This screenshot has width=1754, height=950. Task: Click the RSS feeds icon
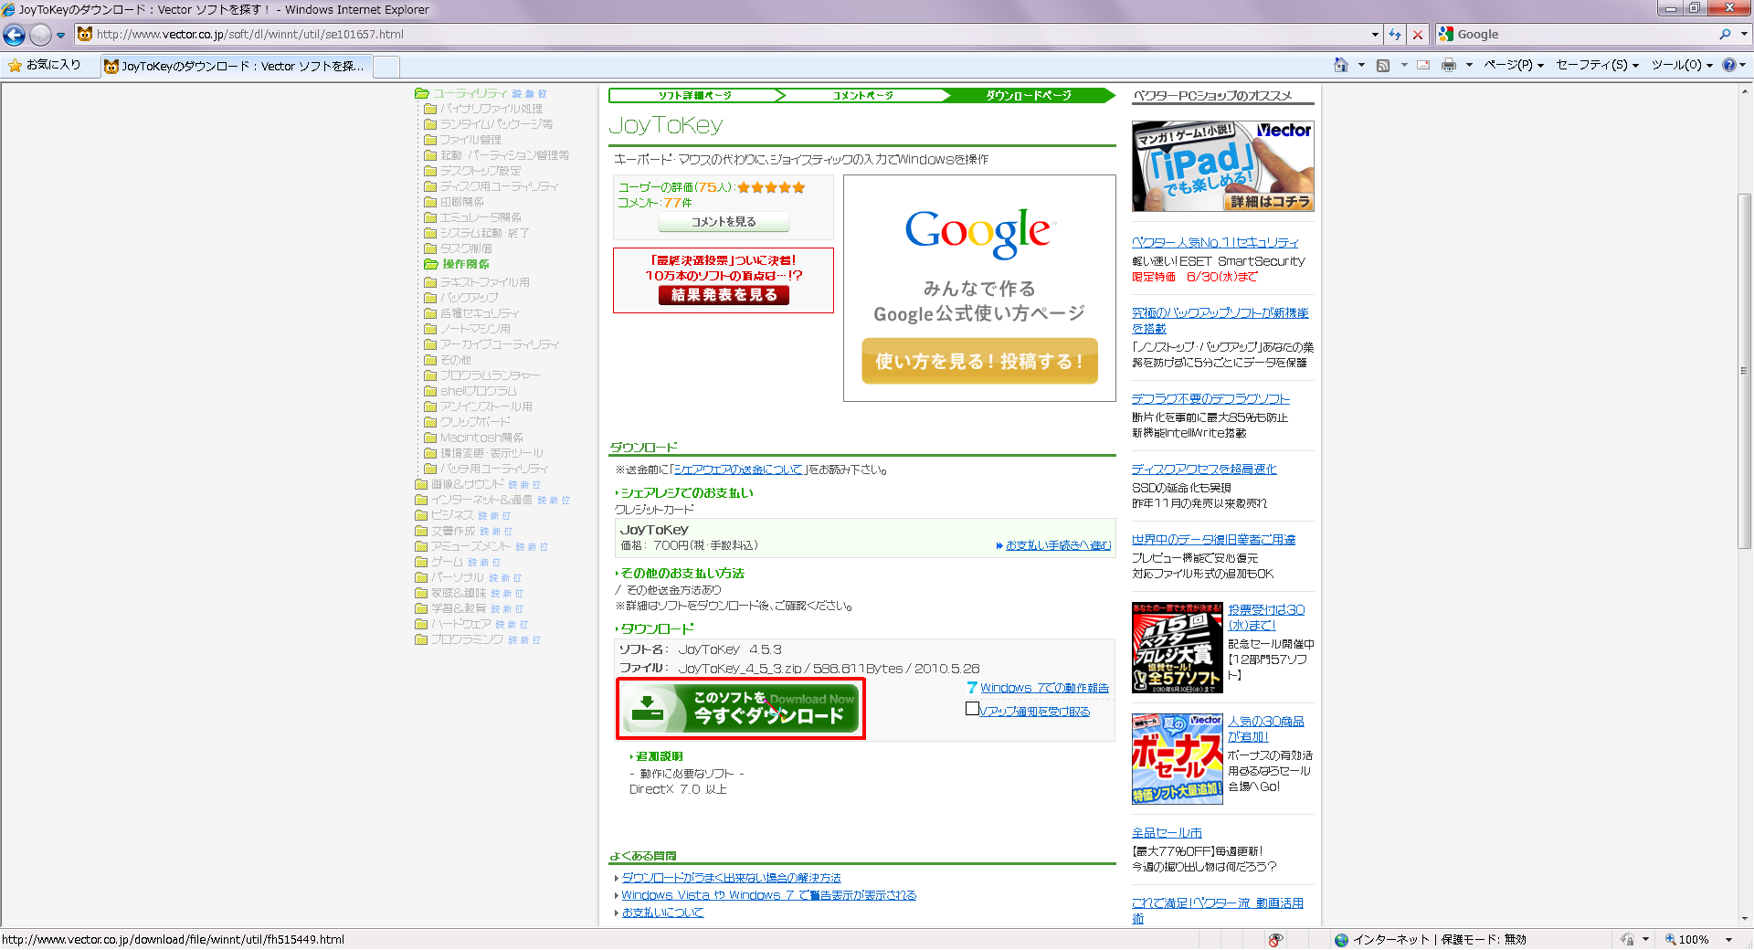[1383, 65]
